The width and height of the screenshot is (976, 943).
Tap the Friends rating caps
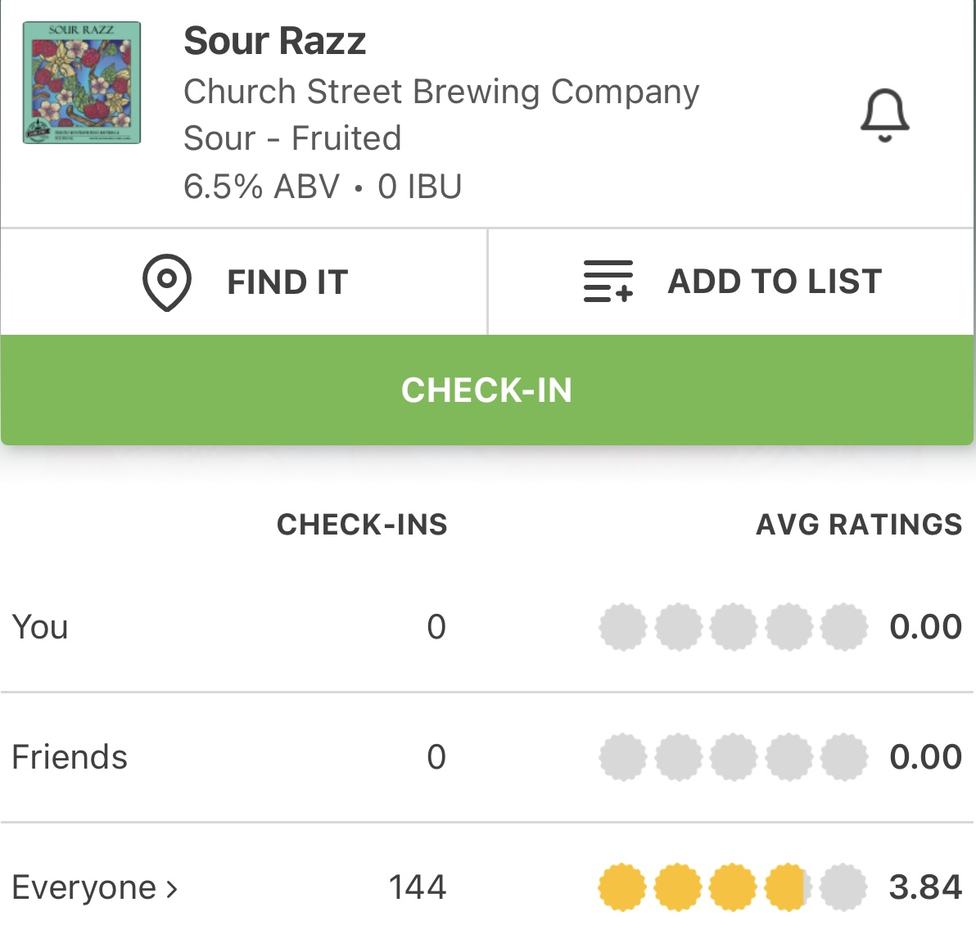point(733,757)
